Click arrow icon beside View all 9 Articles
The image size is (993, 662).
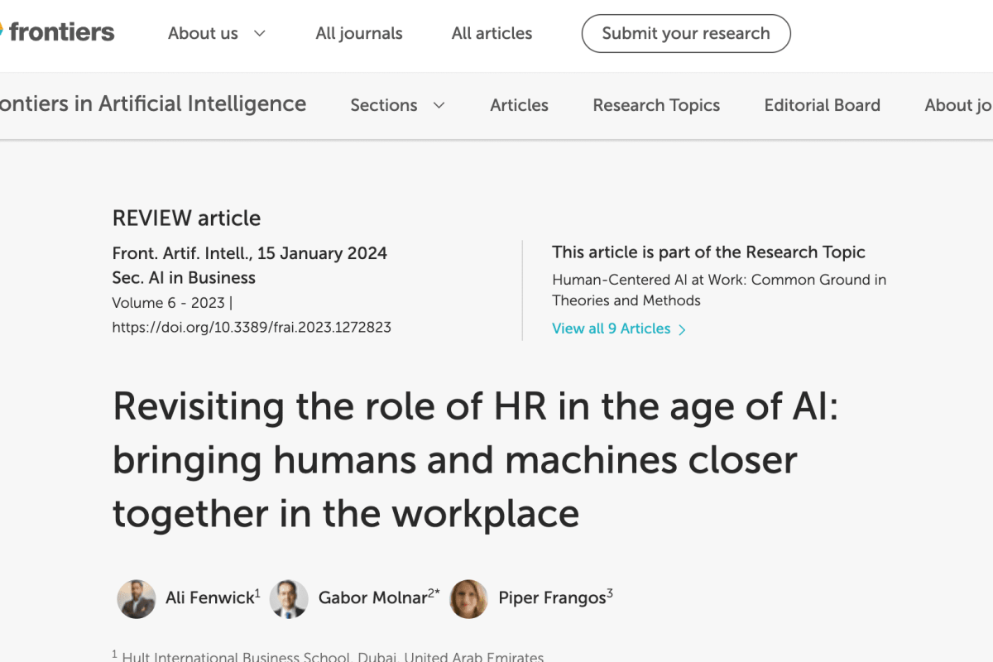point(682,329)
